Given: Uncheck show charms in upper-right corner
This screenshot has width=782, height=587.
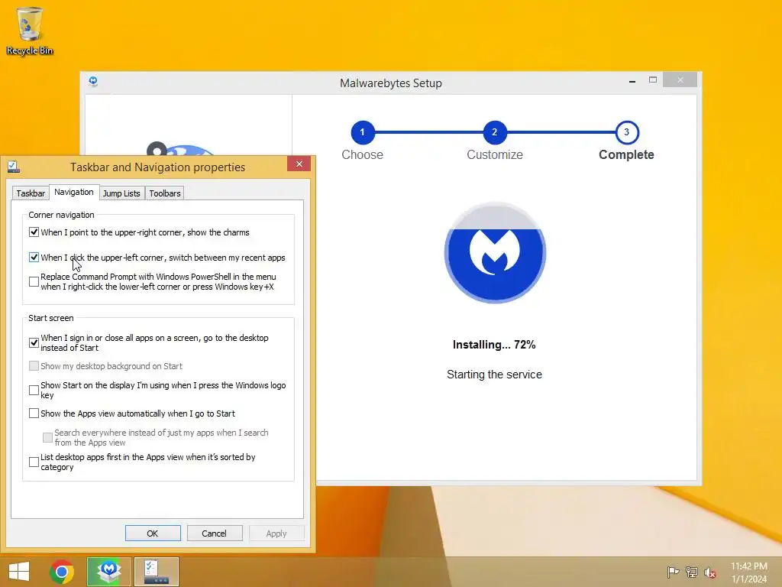Looking at the screenshot, I should 34,232.
